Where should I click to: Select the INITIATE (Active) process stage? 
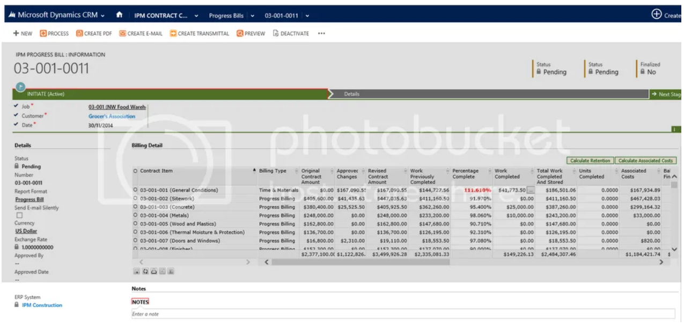[171, 94]
